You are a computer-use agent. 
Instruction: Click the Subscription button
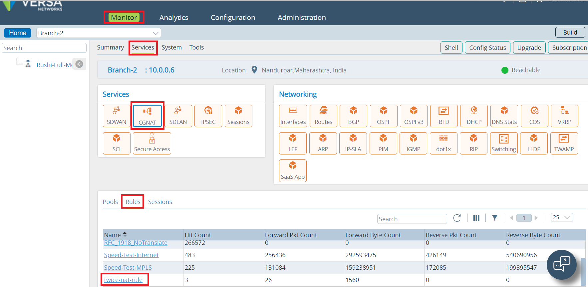[x=568, y=48]
